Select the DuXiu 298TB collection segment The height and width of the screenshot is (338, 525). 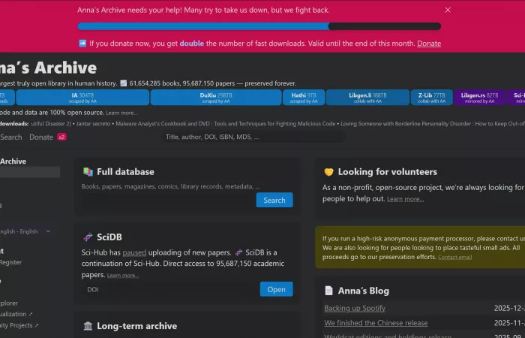click(216, 97)
